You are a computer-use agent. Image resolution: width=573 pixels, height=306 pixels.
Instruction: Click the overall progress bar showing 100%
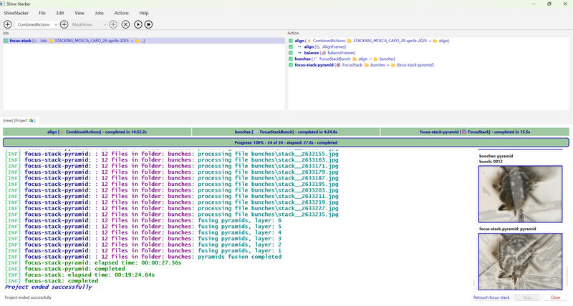(x=286, y=142)
